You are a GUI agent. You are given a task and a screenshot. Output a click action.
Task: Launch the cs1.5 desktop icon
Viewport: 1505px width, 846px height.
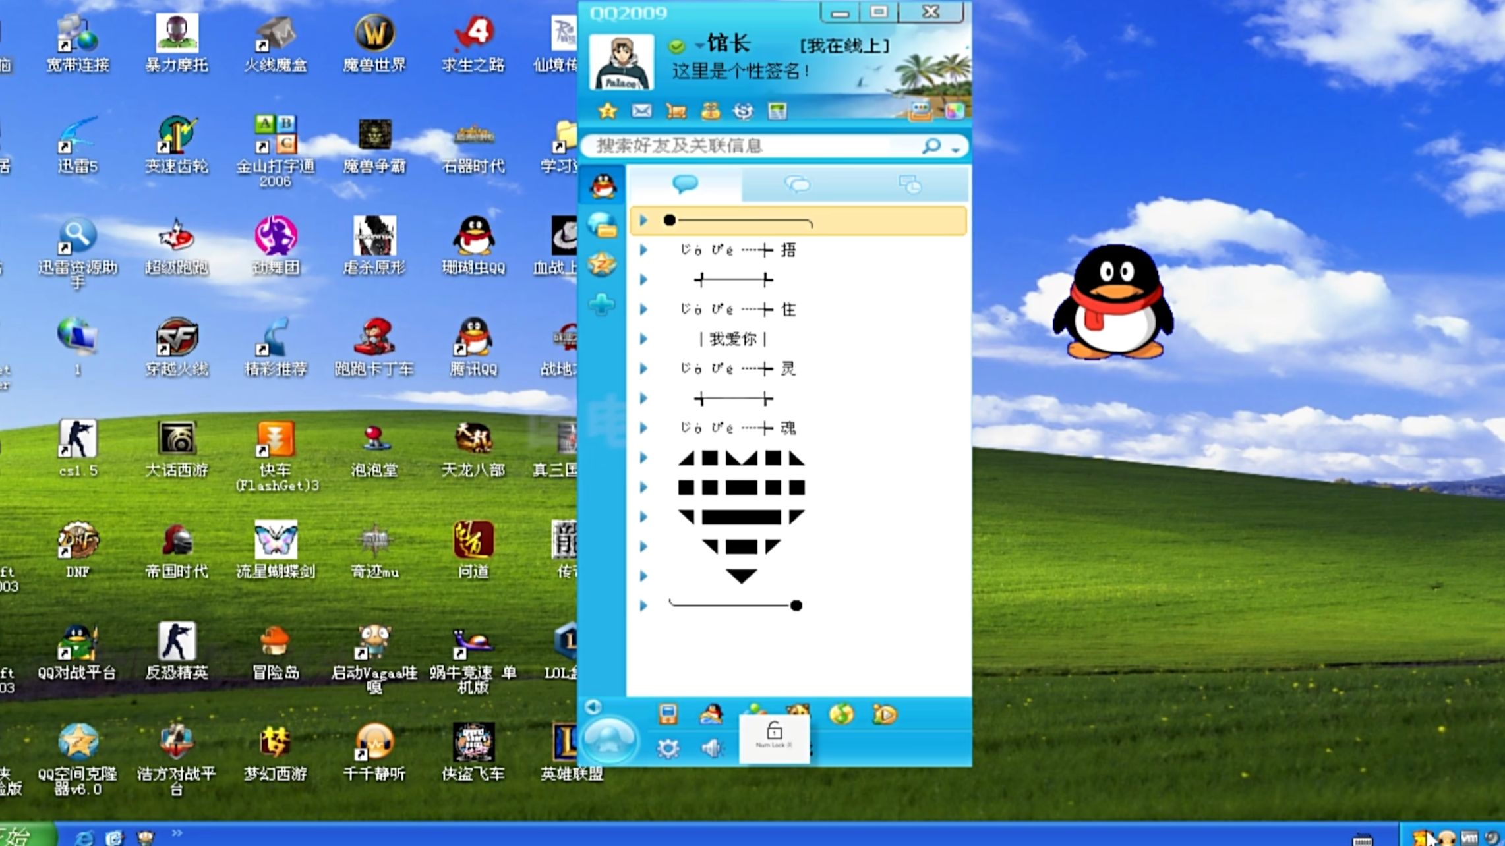tap(78, 448)
